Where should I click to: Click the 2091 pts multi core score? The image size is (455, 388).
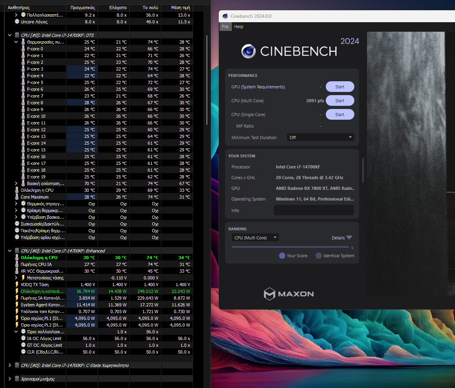click(315, 101)
